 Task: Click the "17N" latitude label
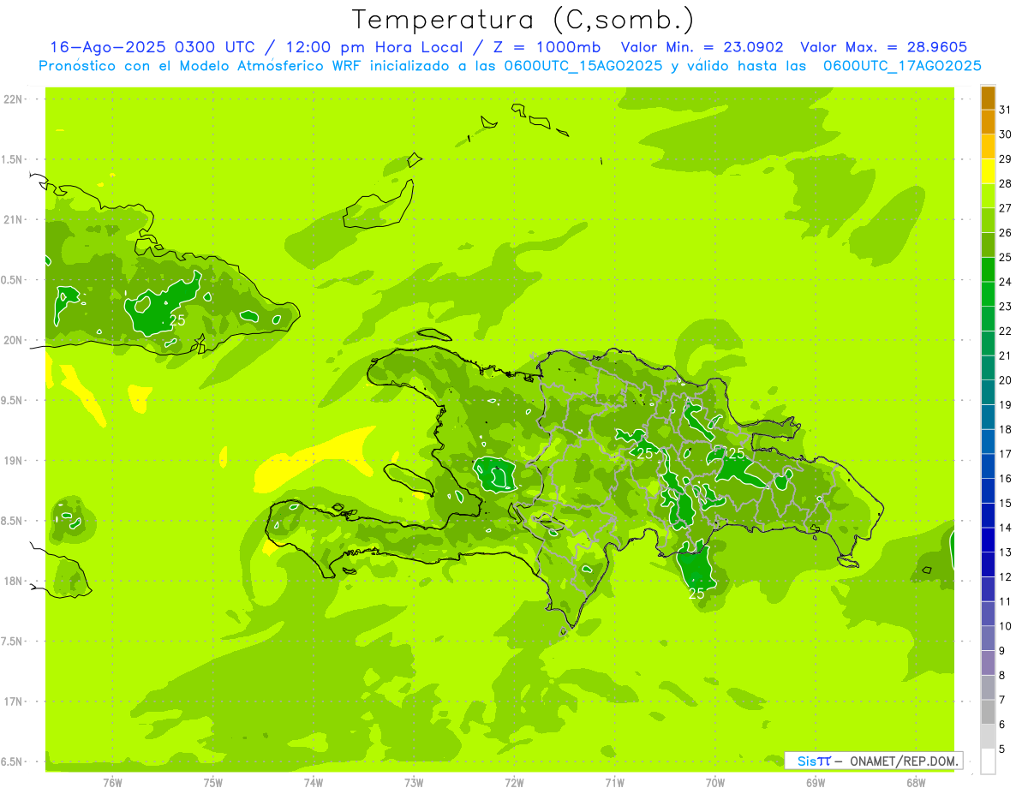[15, 701]
